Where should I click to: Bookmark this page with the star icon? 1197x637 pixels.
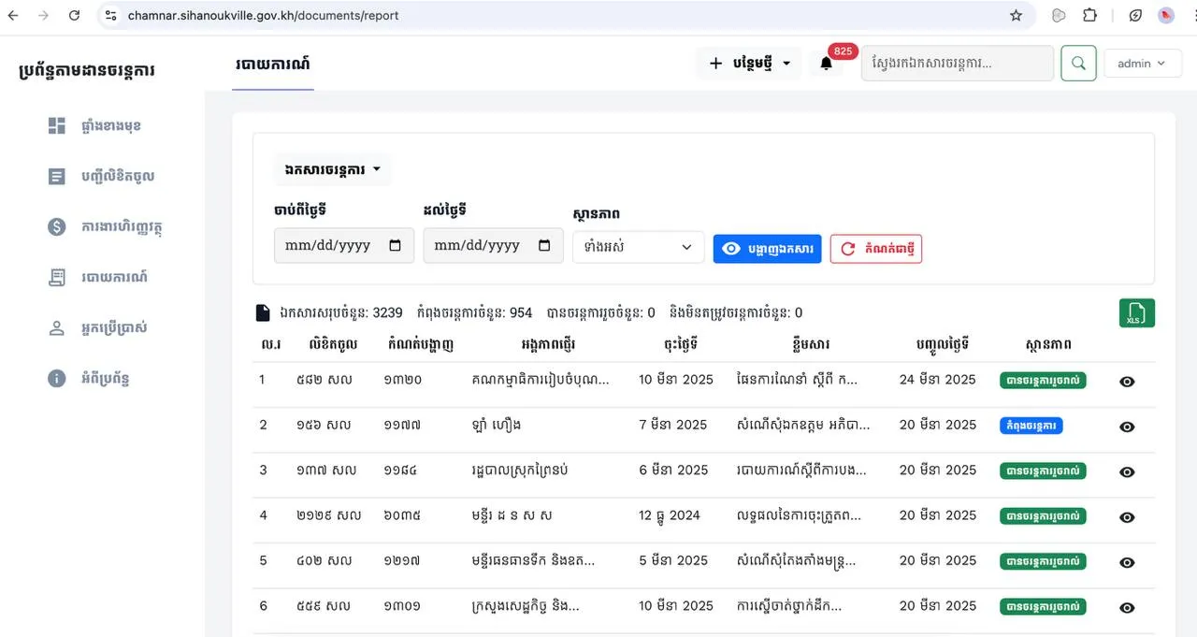click(x=1016, y=15)
